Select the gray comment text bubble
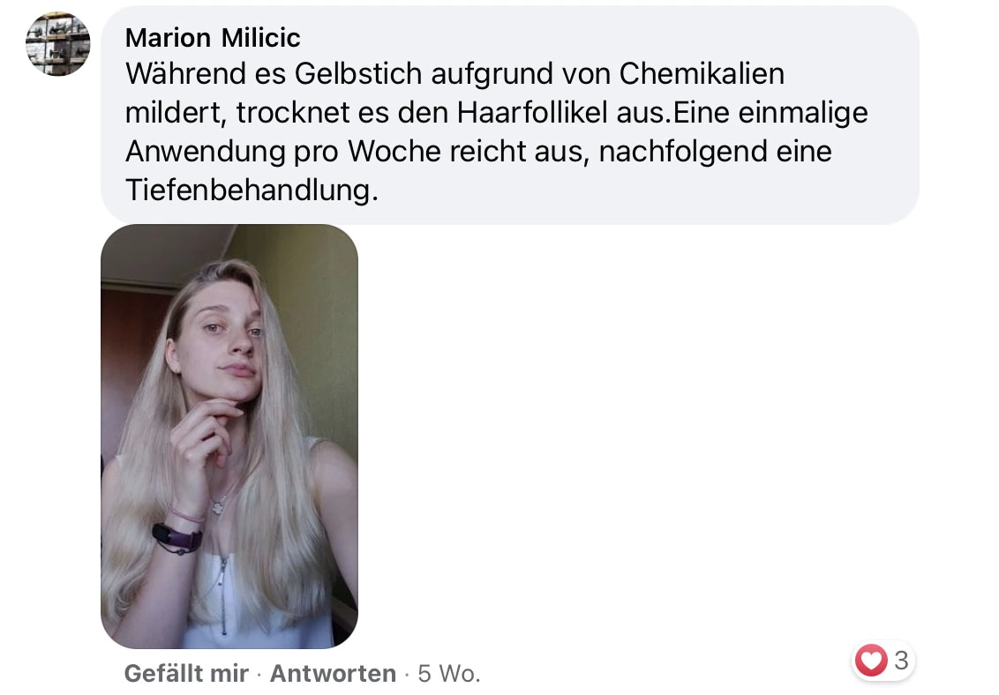The image size is (999, 695). [x=510, y=116]
